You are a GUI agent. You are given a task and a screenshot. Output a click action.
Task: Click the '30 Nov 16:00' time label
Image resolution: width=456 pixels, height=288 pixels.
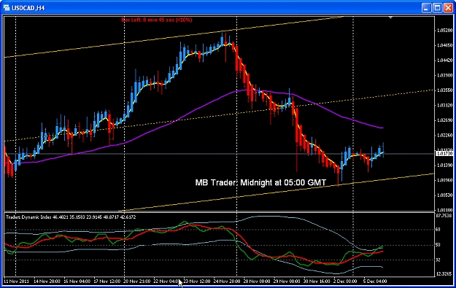[x=317, y=281]
